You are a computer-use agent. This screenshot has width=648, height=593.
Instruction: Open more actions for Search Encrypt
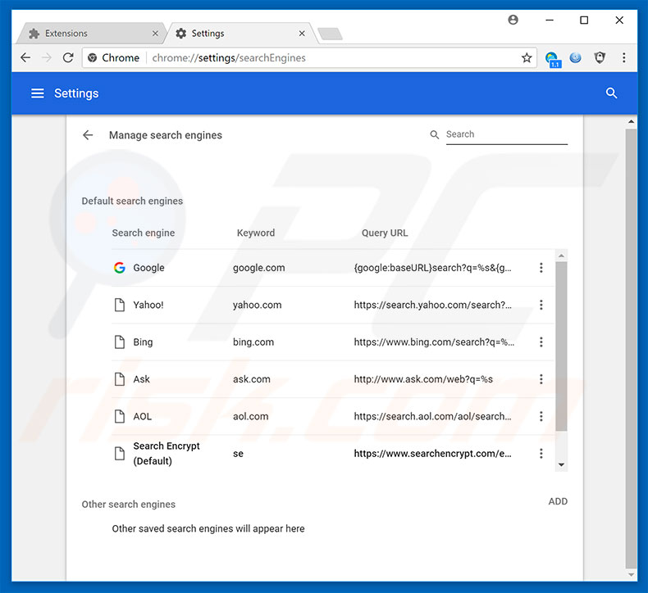click(541, 454)
